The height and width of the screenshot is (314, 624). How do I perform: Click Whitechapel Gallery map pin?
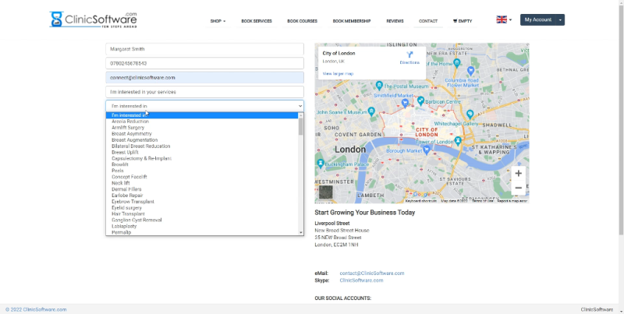point(470,114)
